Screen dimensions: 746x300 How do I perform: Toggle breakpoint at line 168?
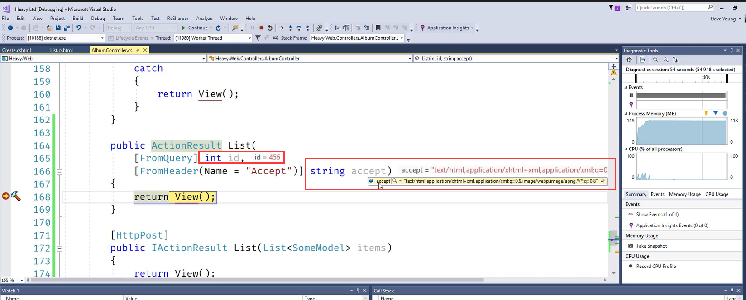coord(5,196)
